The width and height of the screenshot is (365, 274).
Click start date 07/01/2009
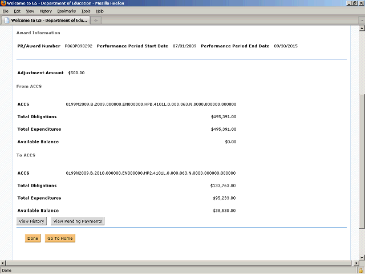(x=185, y=46)
